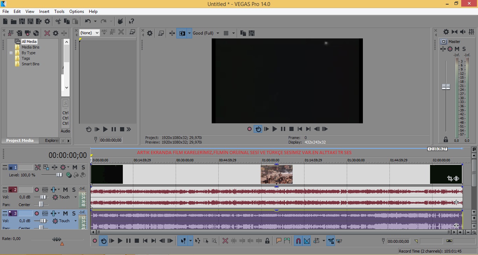
Task: Stop playback in preview transport
Action: click(291, 129)
